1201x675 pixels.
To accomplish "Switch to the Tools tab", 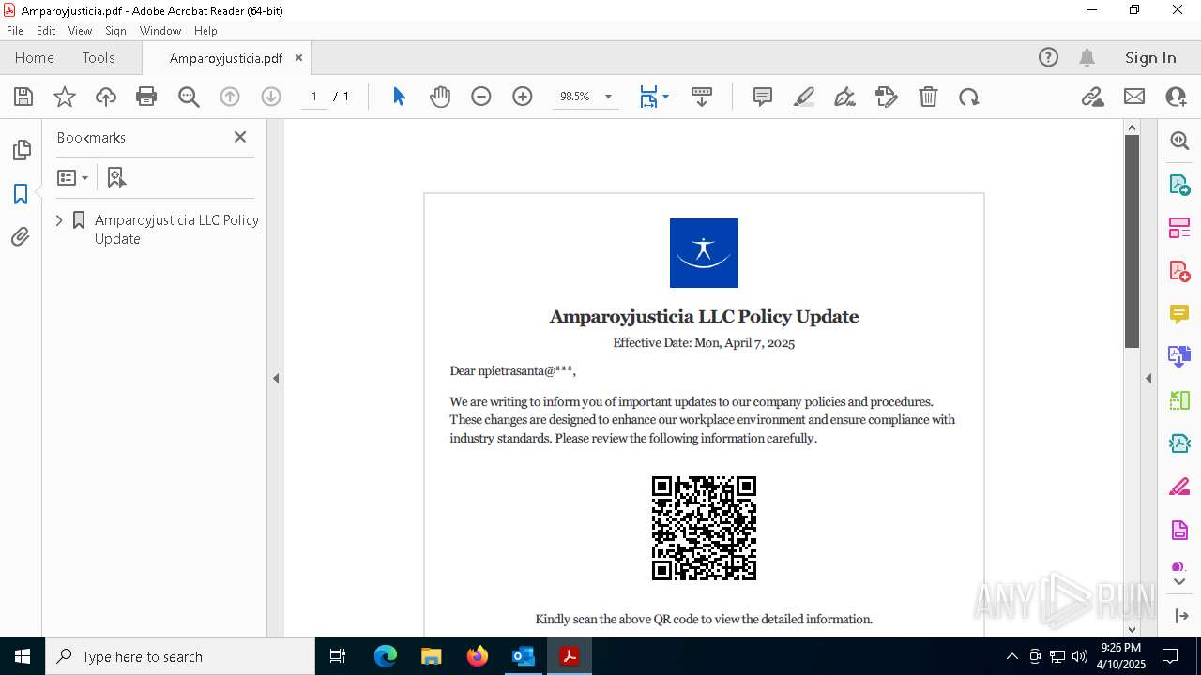I will click(99, 58).
